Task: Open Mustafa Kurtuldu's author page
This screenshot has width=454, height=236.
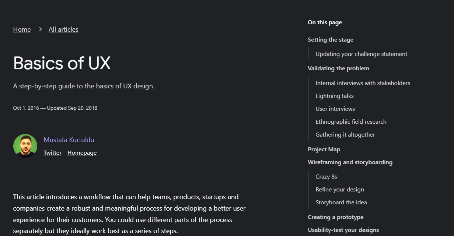Action: [x=69, y=140]
